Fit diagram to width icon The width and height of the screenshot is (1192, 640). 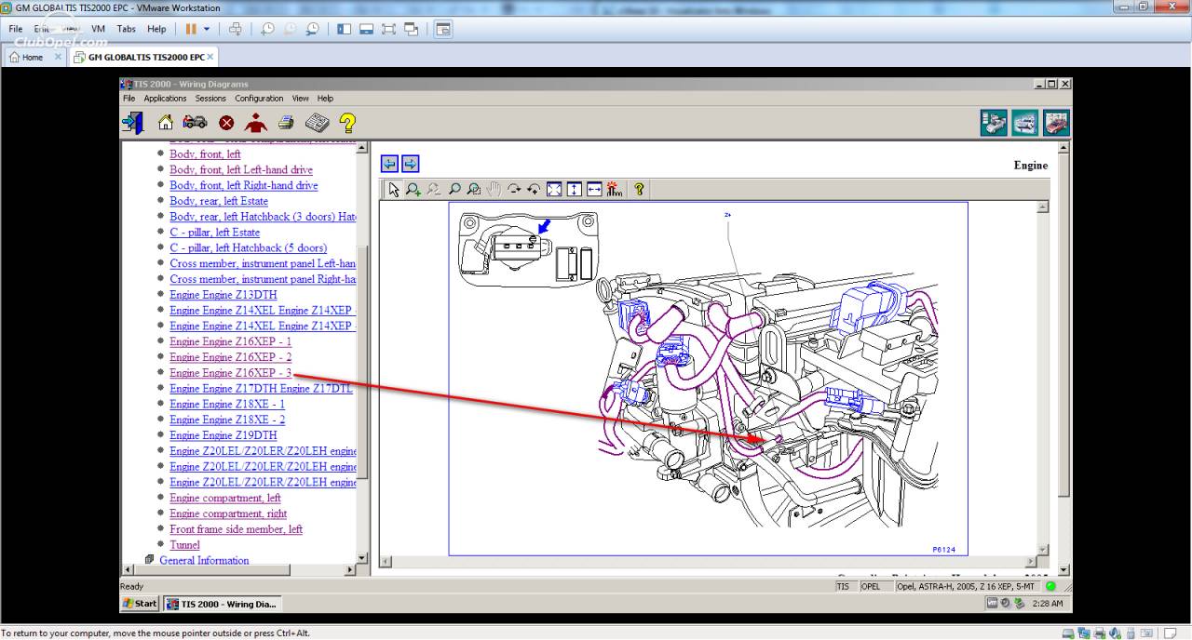[594, 189]
